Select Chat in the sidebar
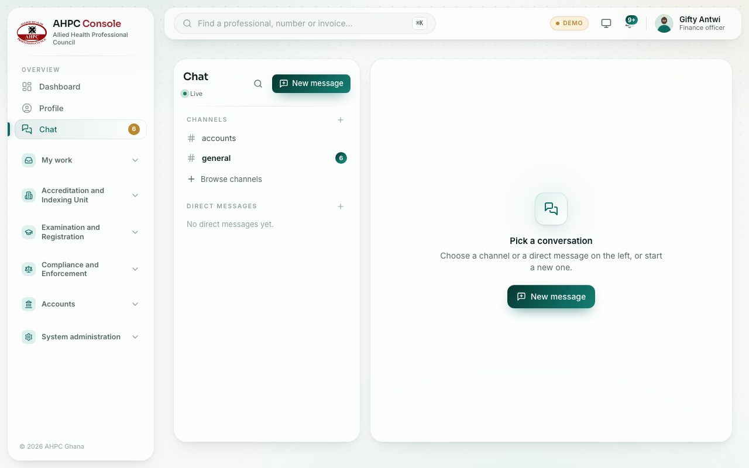 pos(81,129)
